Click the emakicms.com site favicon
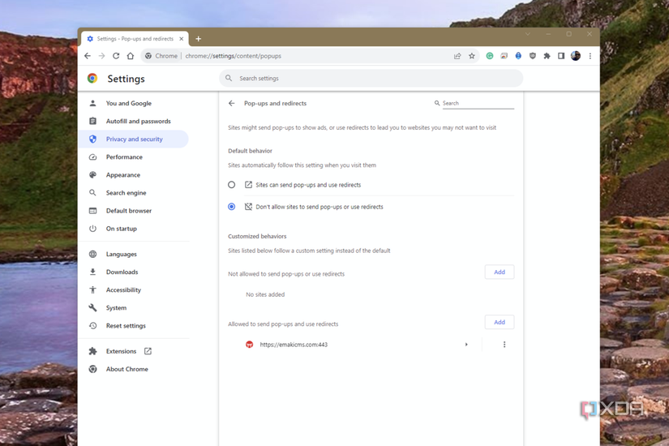Image resolution: width=669 pixels, height=446 pixels. click(x=250, y=345)
